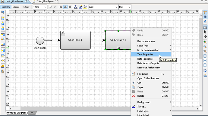This screenshot has height=116, width=208.
Task: Align text left
Action: coord(61,7)
